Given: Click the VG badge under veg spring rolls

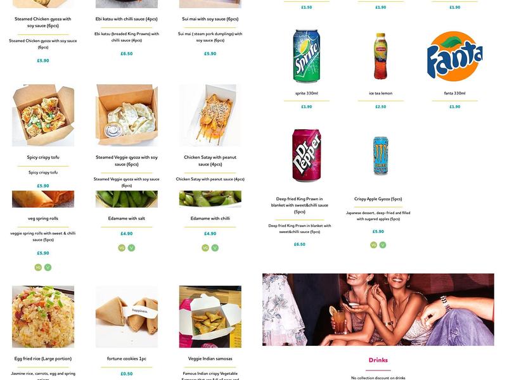Looking at the screenshot, I should coord(38,267).
